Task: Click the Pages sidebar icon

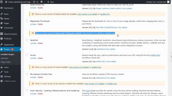Action: 2,23
